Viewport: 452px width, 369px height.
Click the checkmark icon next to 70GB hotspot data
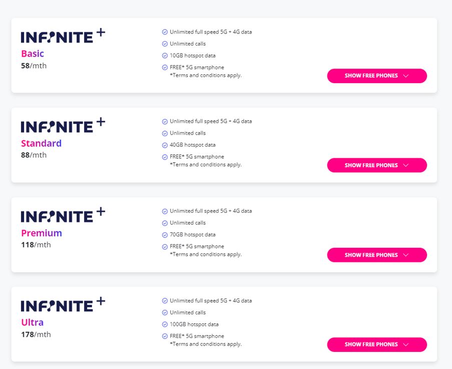pos(164,235)
